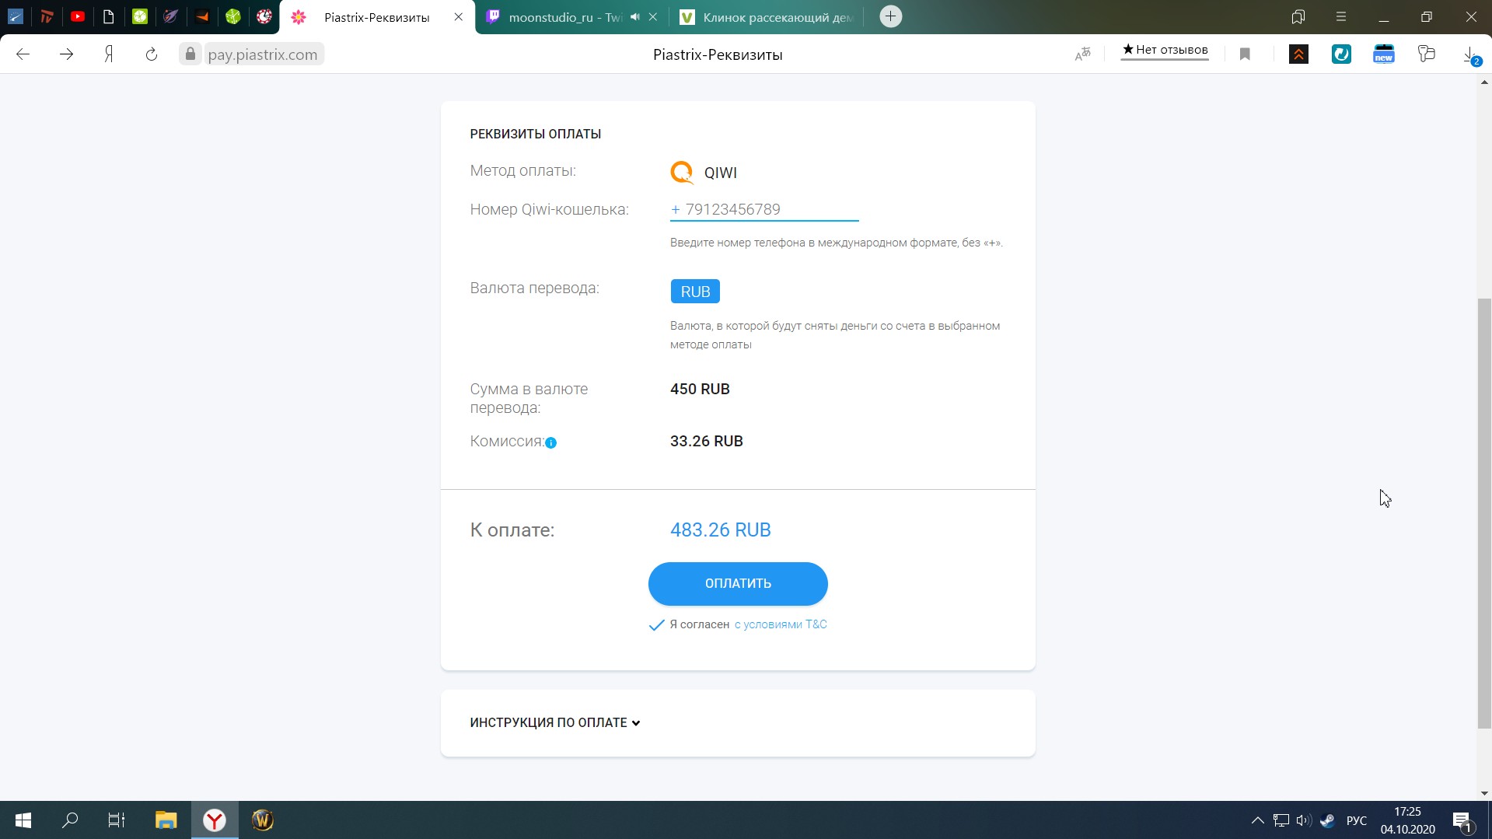Open the Windows Start menu
The image size is (1492, 839).
click(23, 820)
